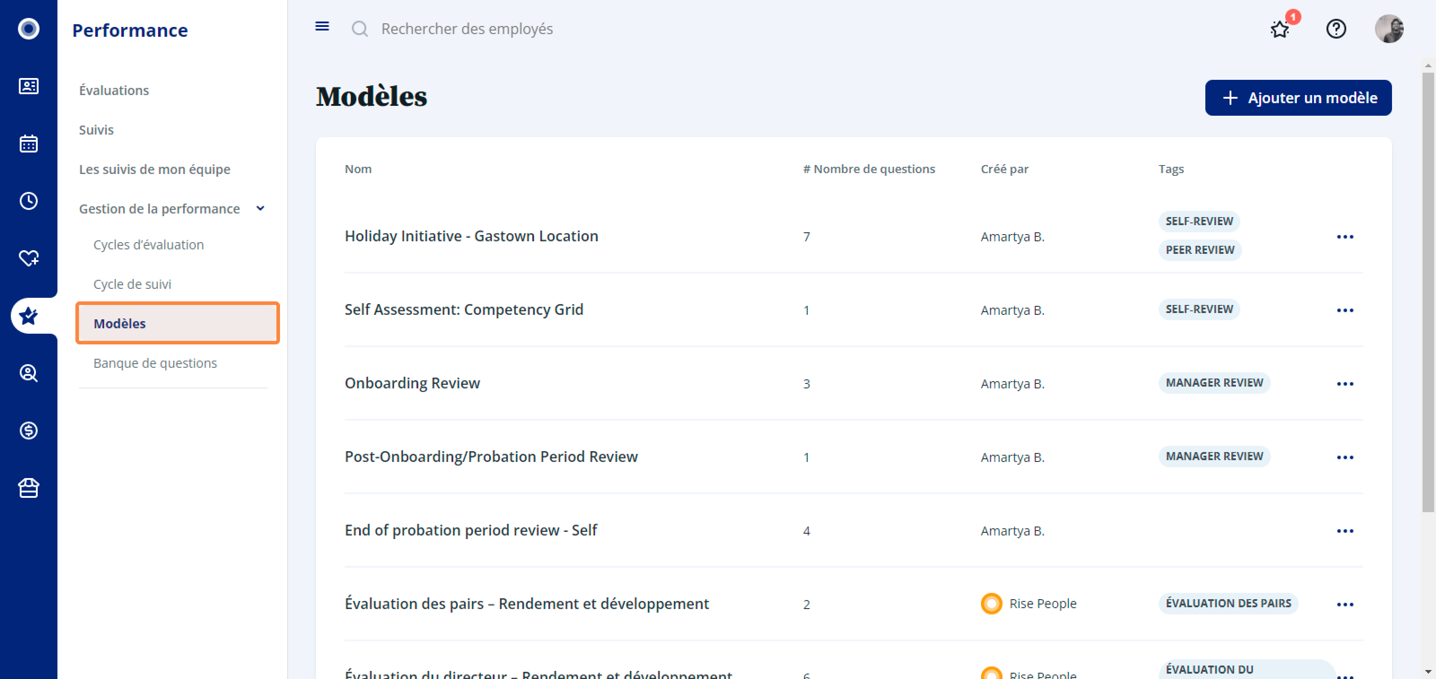Viewport: 1436px width, 679px height.
Task: Open options menu for Holiday Initiative row
Action: coord(1344,237)
